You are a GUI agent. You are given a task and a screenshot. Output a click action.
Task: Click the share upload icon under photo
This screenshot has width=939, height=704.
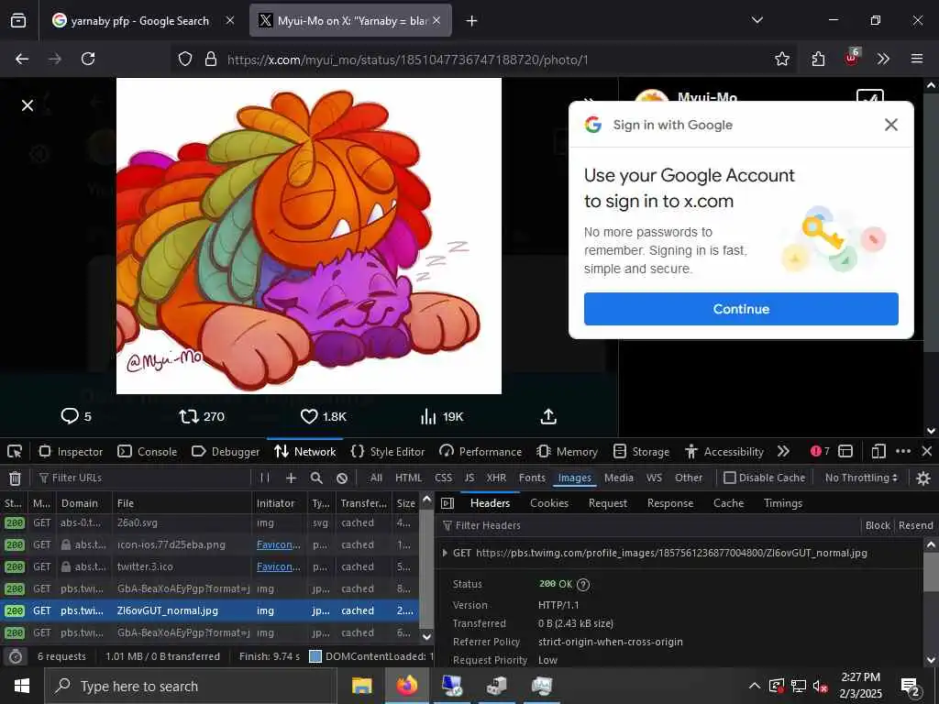click(548, 416)
